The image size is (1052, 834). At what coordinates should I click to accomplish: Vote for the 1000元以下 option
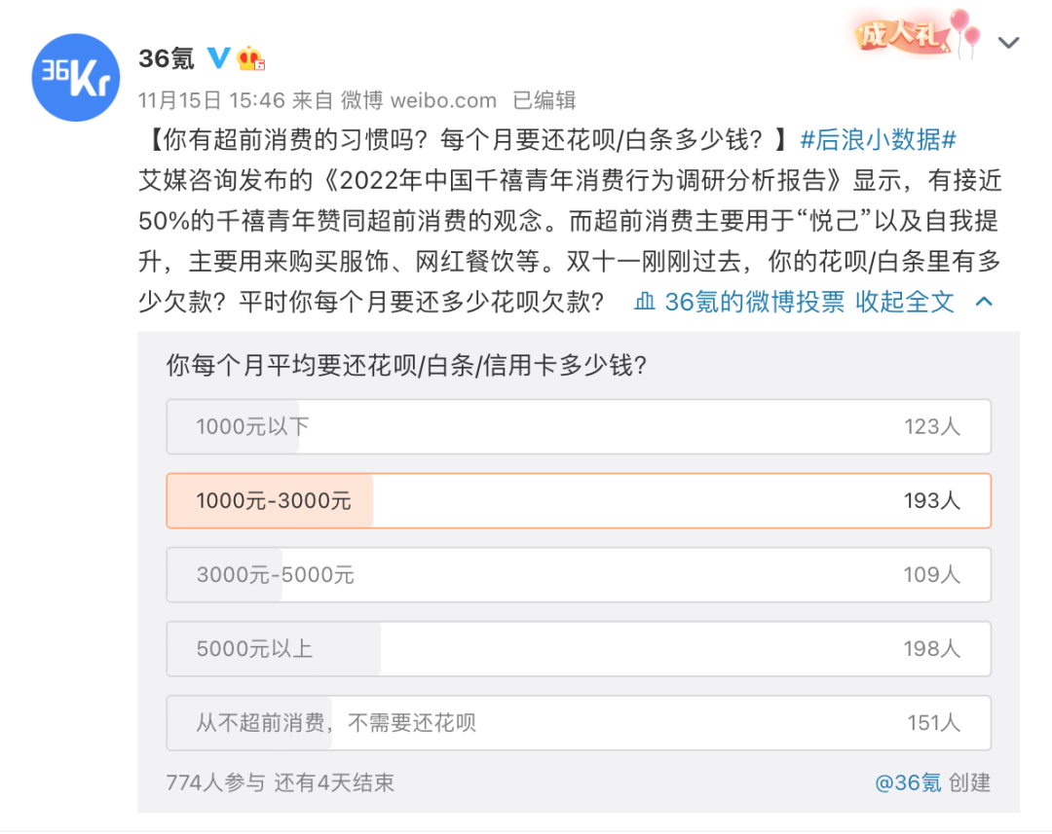pos(579,426)
